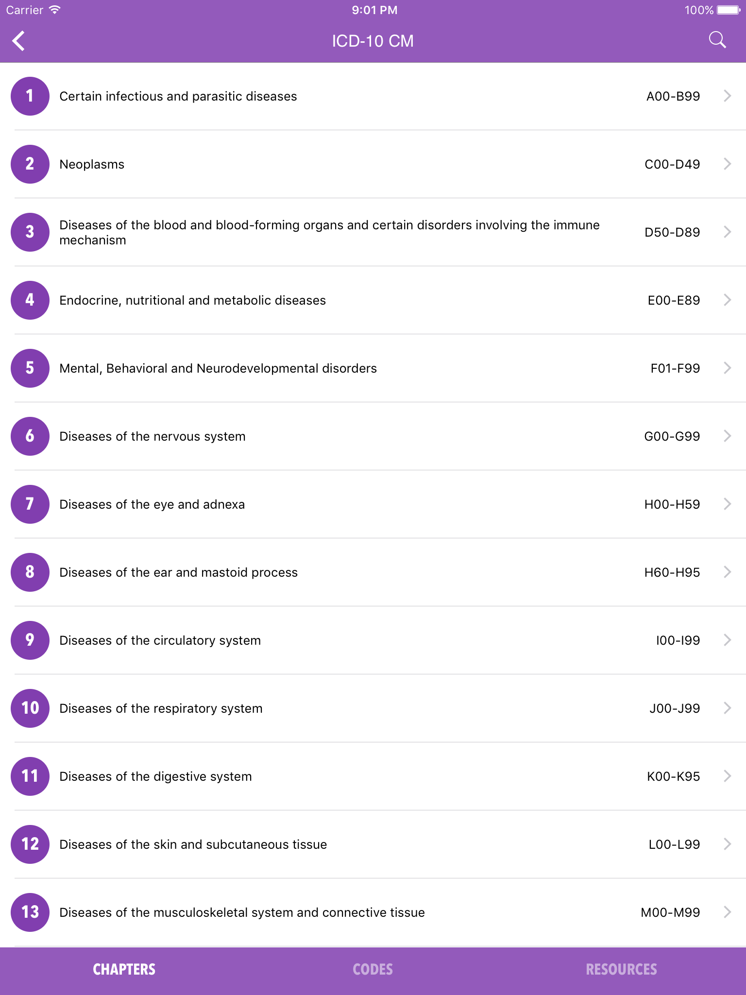The image size is (746, 995).
Task: Click the circled number 10 badge
Action: pyautogui.click(x=30, y=708)
